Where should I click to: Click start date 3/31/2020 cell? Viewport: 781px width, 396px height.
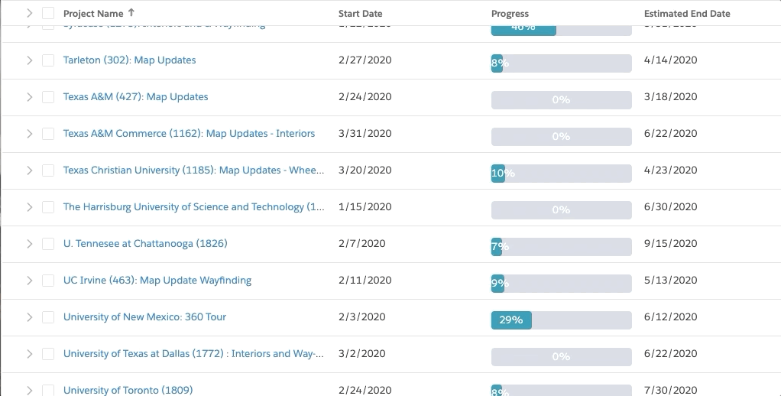(x=365, y=134)
